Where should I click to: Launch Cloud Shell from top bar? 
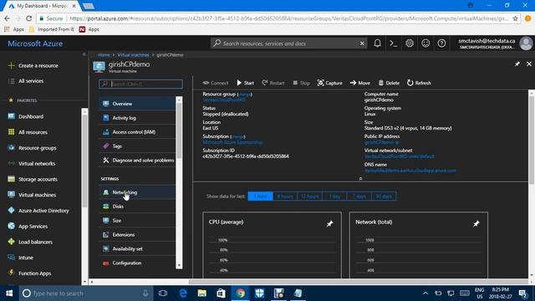pos(394,43)
